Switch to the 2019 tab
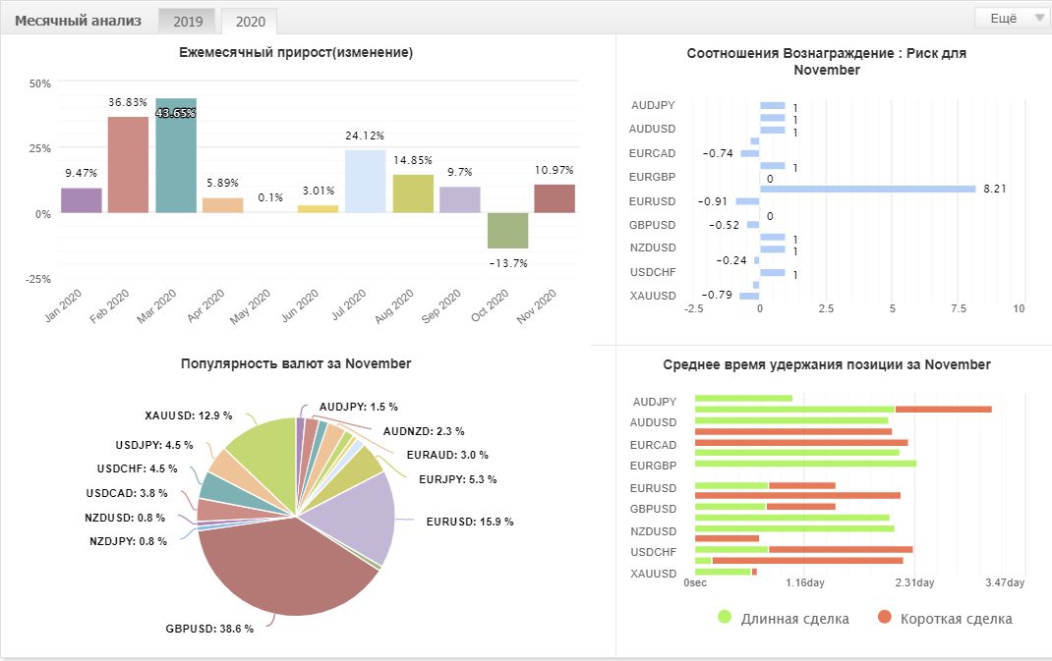 [187, 22]
